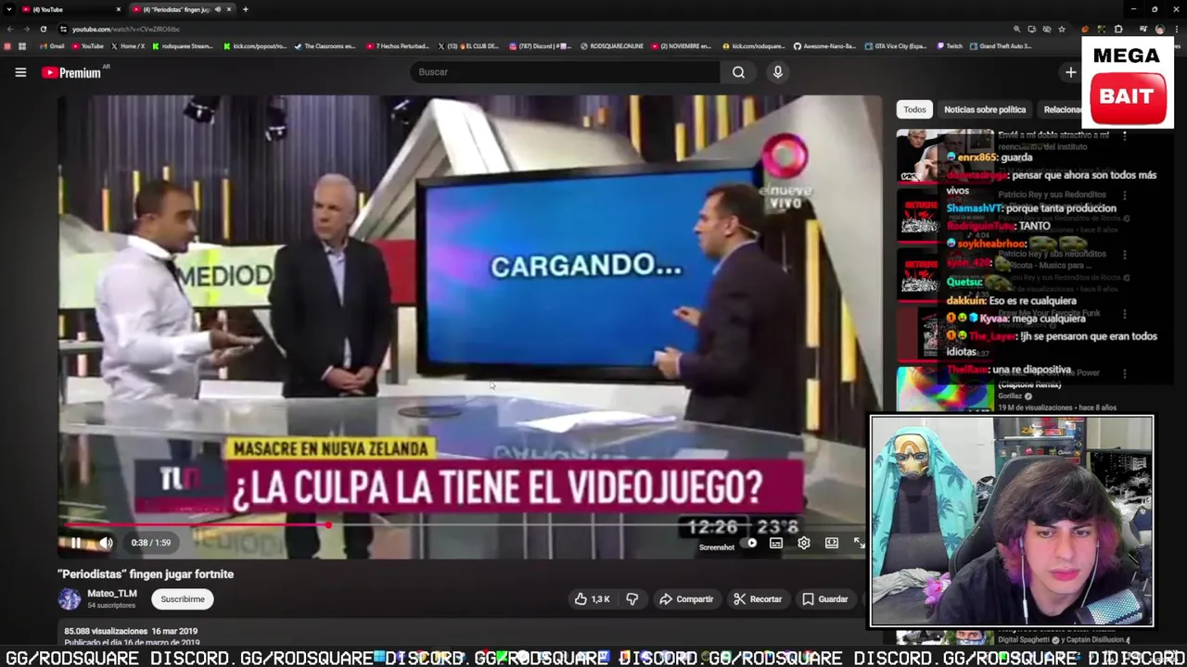Go to YouTube Premium home logo
1187x667 pixels.
pos(73,72)
